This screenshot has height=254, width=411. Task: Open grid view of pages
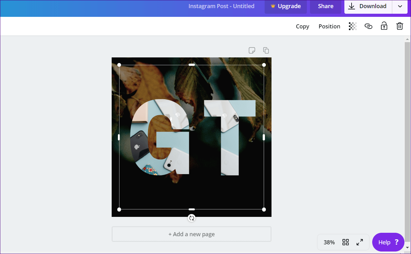pos(346,242)
